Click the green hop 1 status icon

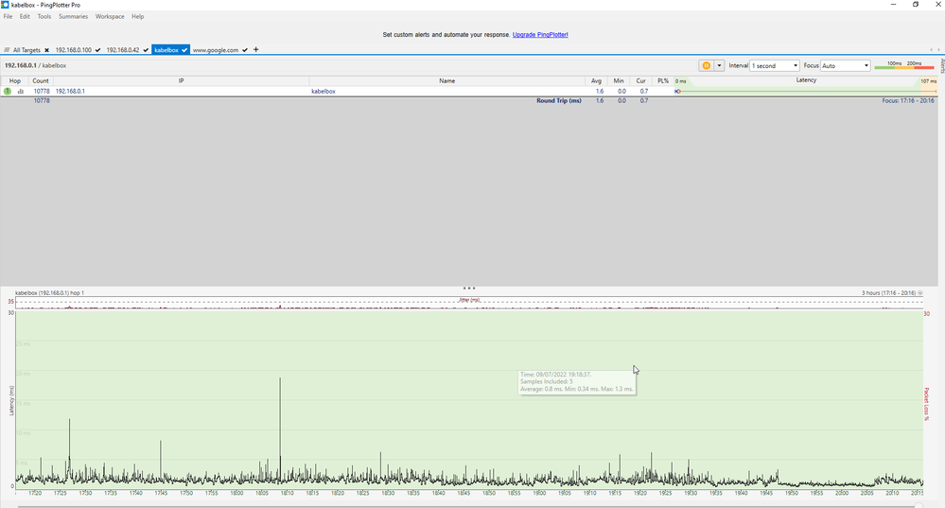tap(8, 92)
